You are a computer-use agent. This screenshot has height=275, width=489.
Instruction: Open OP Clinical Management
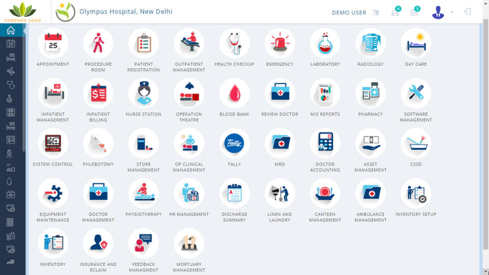[x=189, y=144]
